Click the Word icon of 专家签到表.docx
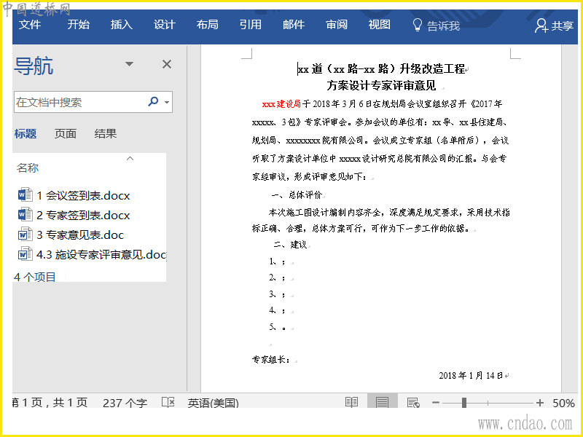This screenshot has height=437, width=583. (x=25, y=214)
